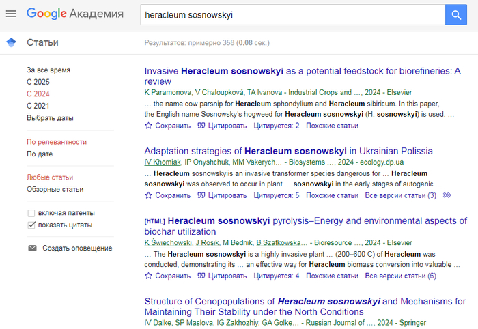478x329 pixels.
Task: Click the heracleum sosnowskyi search field
Action: 290,14
